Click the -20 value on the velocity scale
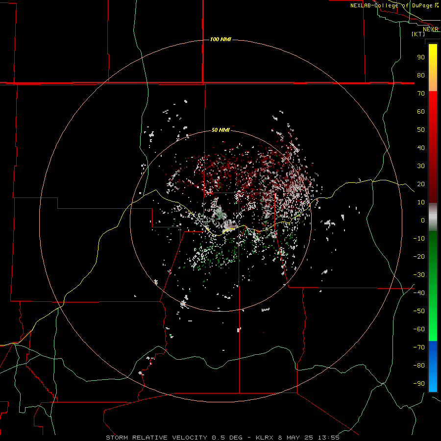 [x=419, y=257]
